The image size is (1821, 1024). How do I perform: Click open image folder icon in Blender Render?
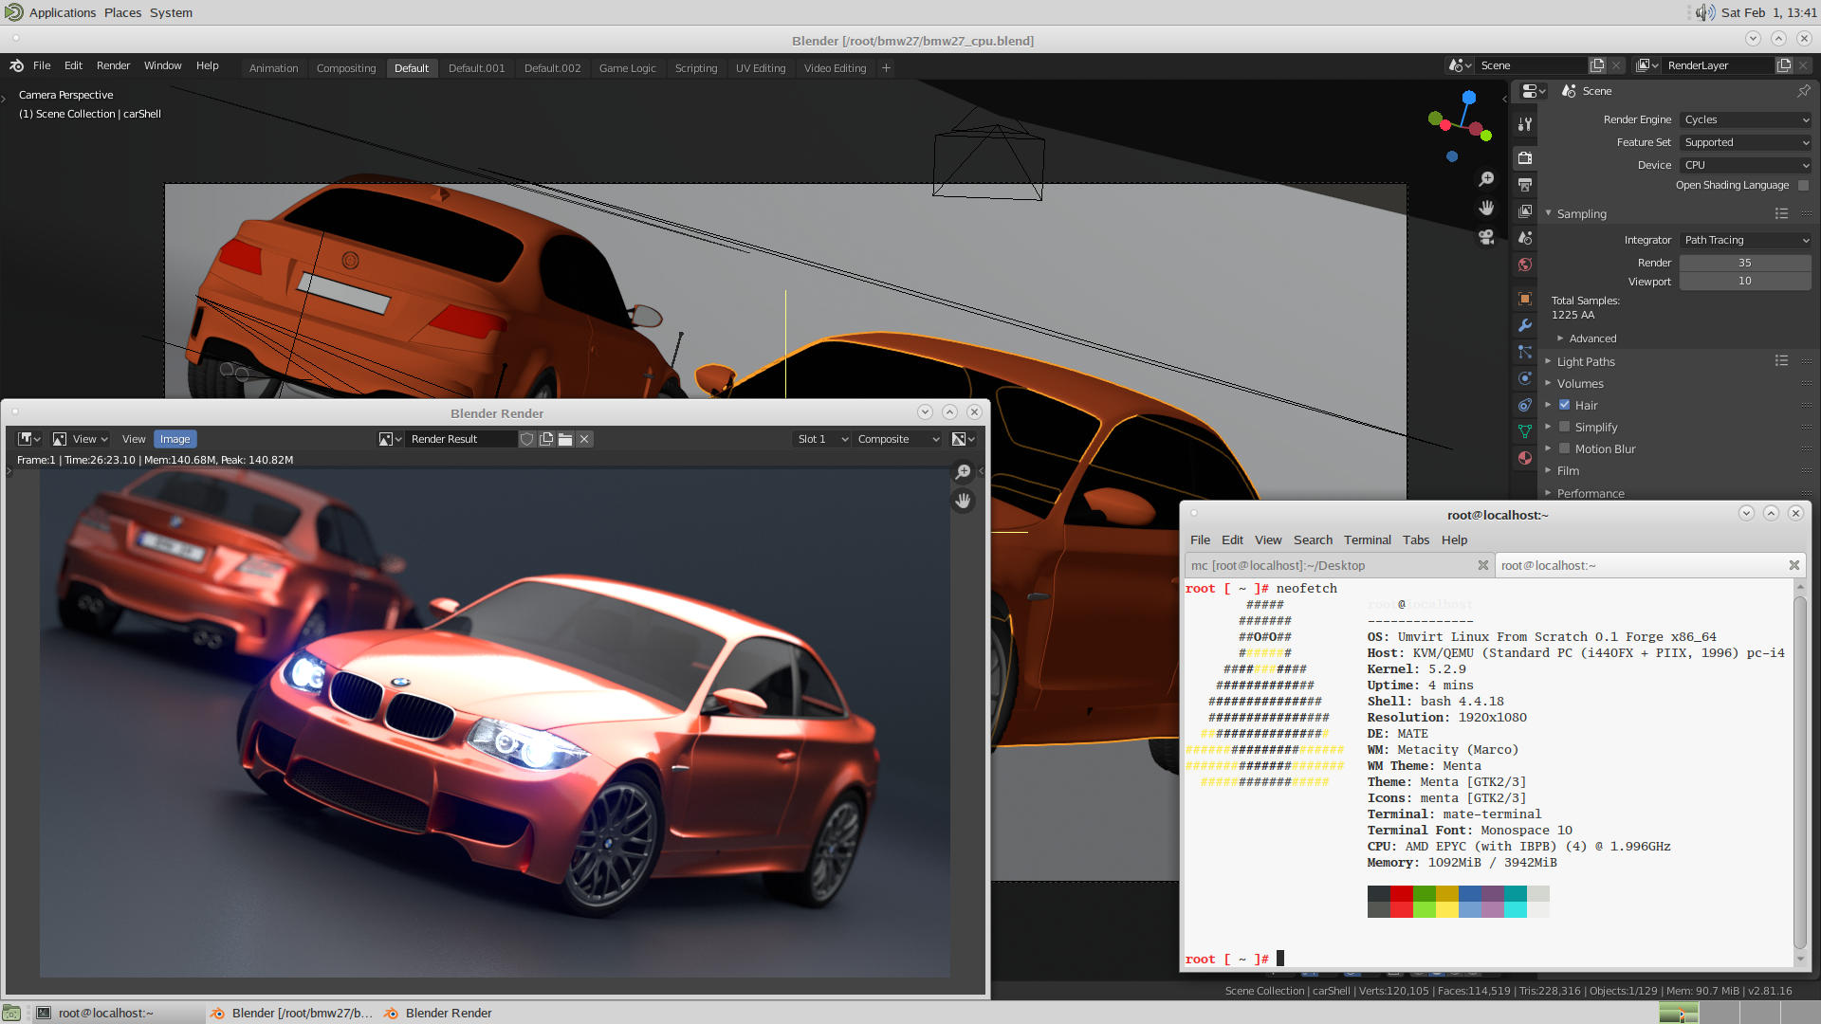pyautogui.click(x=565, y=439)
